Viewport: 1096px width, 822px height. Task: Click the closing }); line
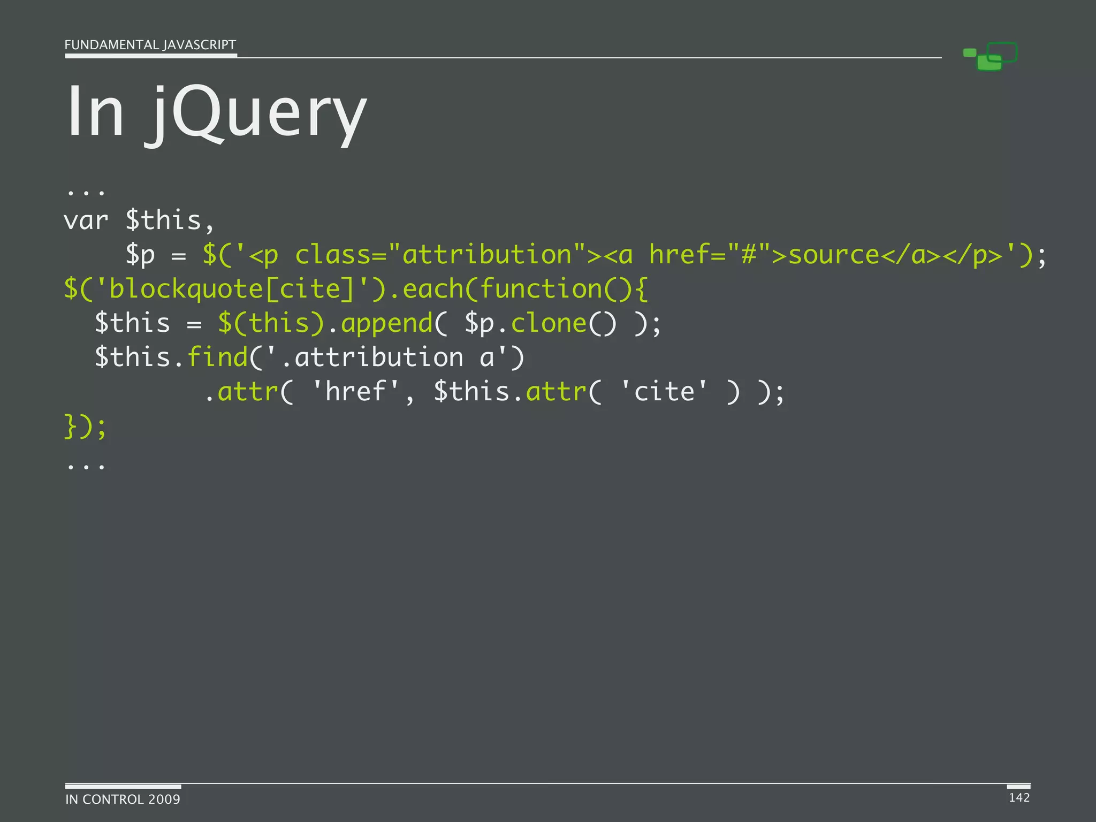pyautogui.click(x=86, y=427)
